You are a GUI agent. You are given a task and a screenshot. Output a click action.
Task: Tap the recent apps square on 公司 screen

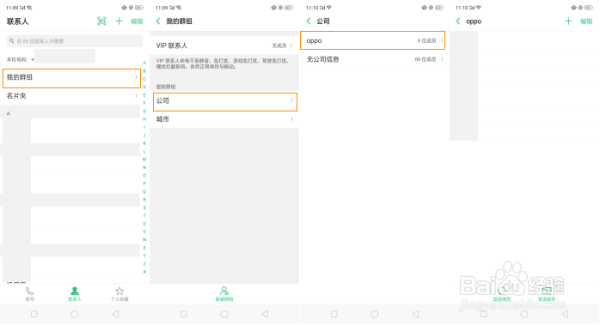334,314
